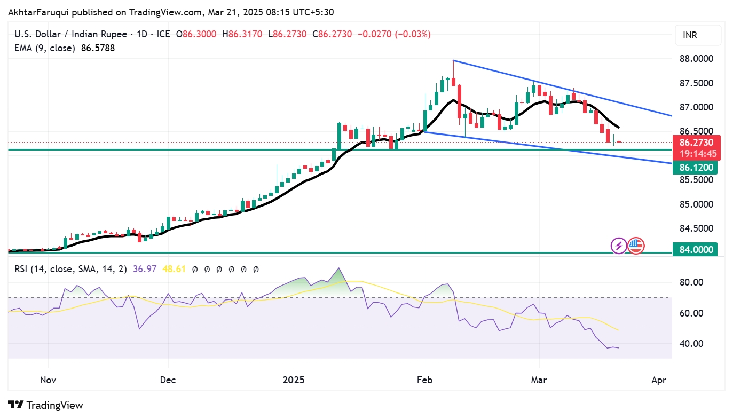This screenshot has width=733, height=419.
Task: Click the TradingView logo at bottom left
Action: click(45, 405)
